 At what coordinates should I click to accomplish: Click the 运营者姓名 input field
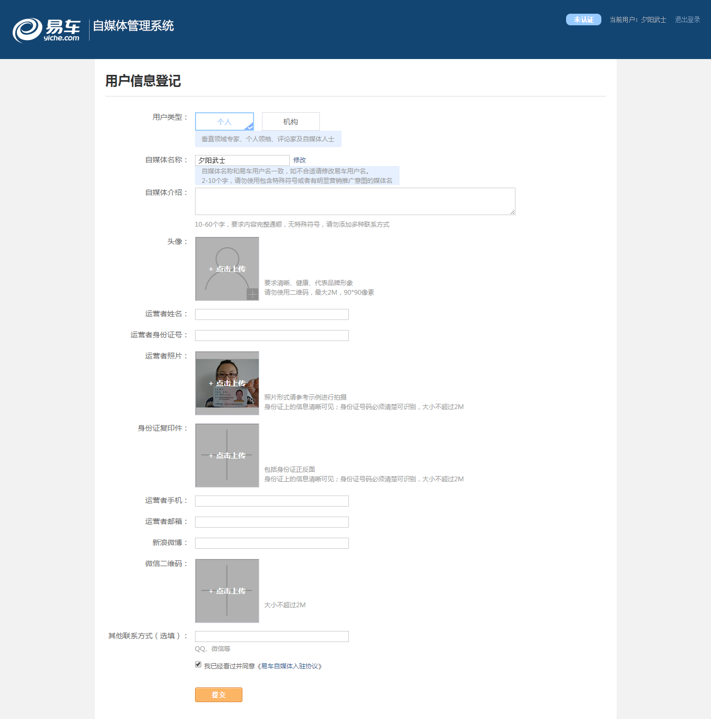coord(271,315)
